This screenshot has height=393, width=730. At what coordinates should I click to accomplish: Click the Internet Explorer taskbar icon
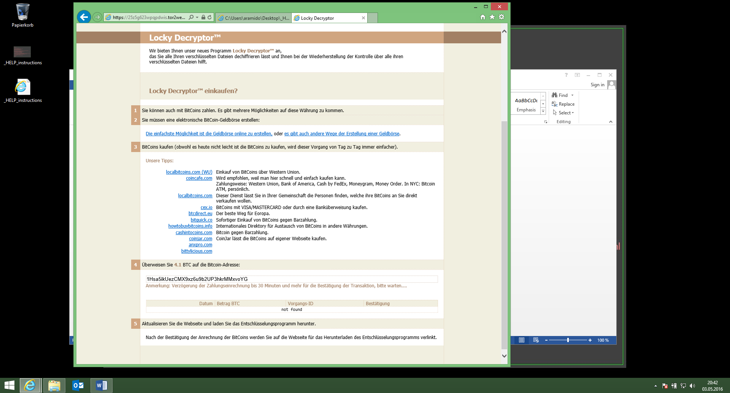click(x=30, y=385)
